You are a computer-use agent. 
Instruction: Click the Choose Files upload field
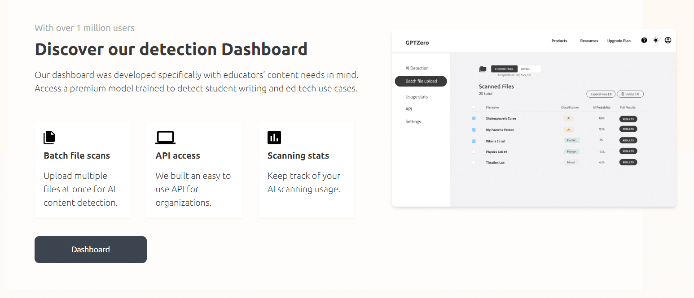516,69
